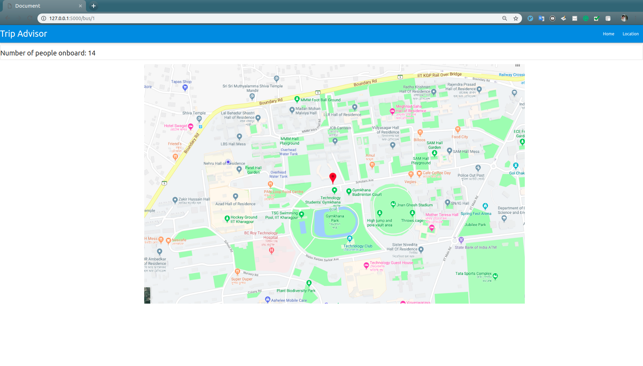Click Friend's restaurant marker
Image resolution: width=643 pixels, height=366 pixels.
[175, 157]
